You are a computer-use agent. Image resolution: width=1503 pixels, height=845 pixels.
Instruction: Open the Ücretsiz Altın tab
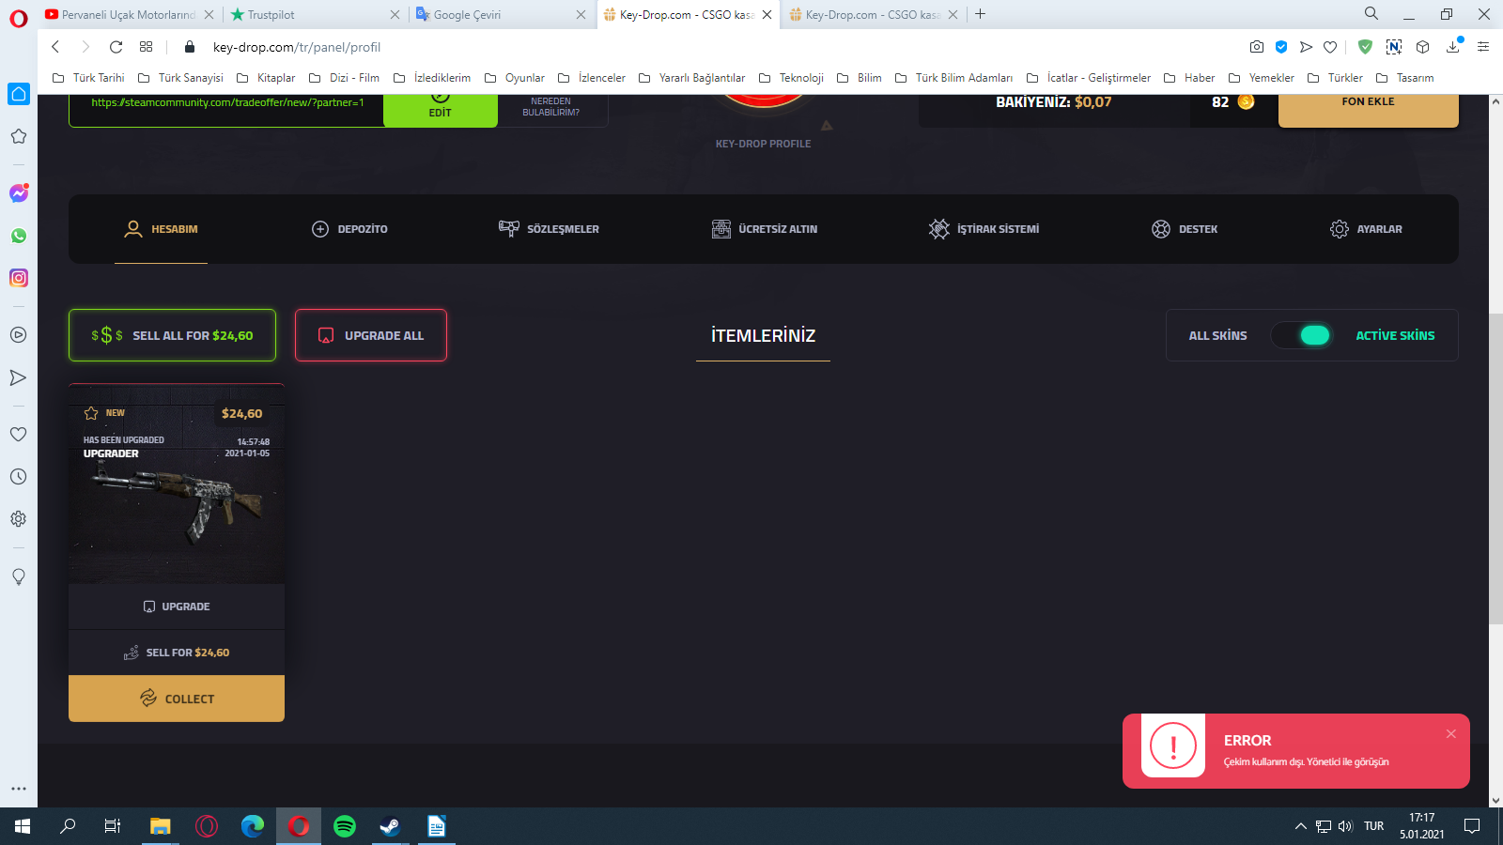(x=765, y=229)
